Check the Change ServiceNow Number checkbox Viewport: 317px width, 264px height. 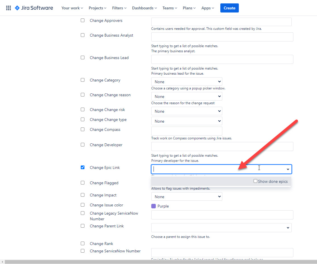(82, 251)
